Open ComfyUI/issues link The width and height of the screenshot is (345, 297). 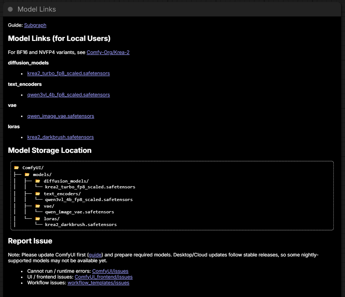click(110, 271)
